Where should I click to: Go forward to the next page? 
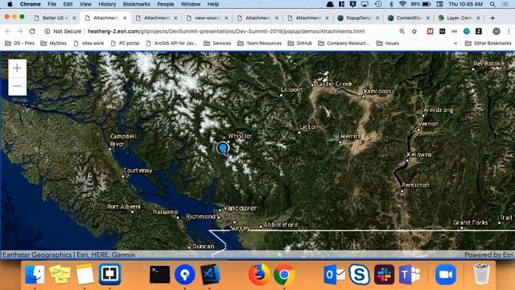pos(20,31)
